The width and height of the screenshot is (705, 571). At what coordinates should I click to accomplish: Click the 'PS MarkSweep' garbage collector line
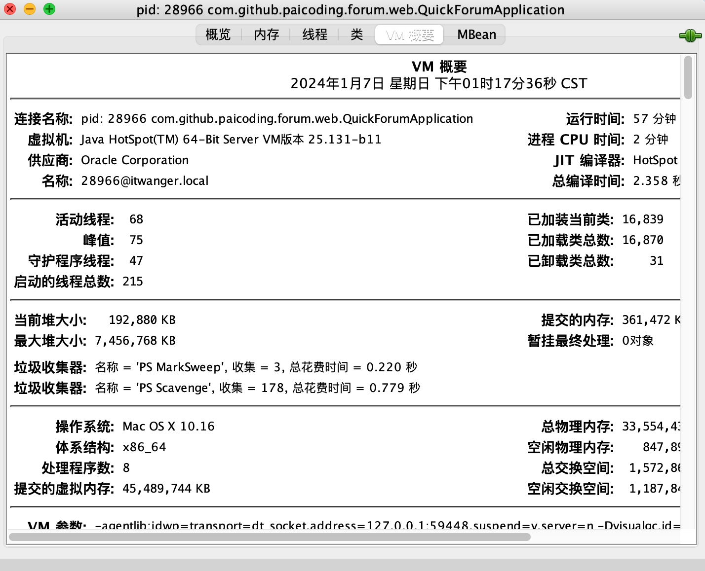256,367
